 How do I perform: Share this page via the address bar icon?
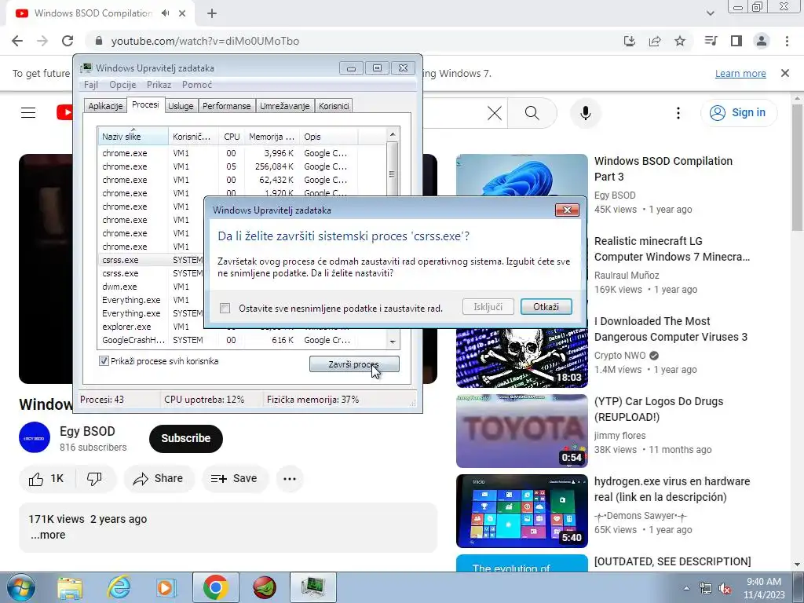655,41
